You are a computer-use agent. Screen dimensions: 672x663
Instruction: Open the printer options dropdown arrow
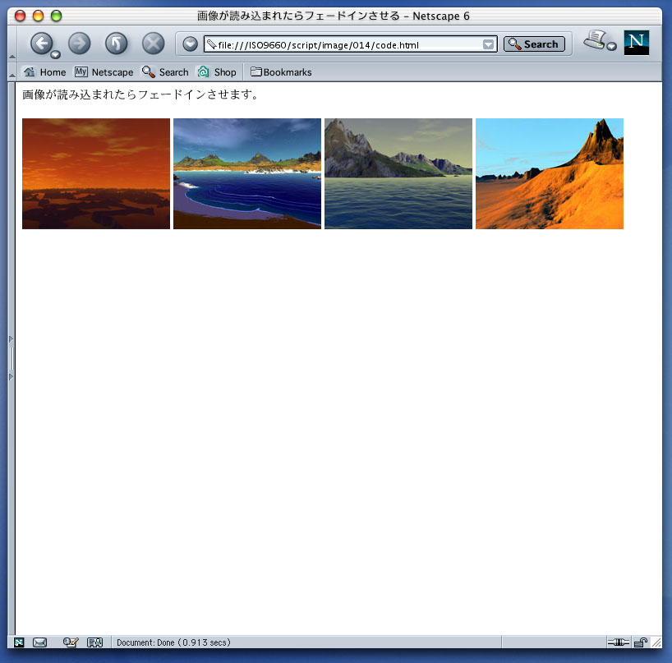click(611, 46)
